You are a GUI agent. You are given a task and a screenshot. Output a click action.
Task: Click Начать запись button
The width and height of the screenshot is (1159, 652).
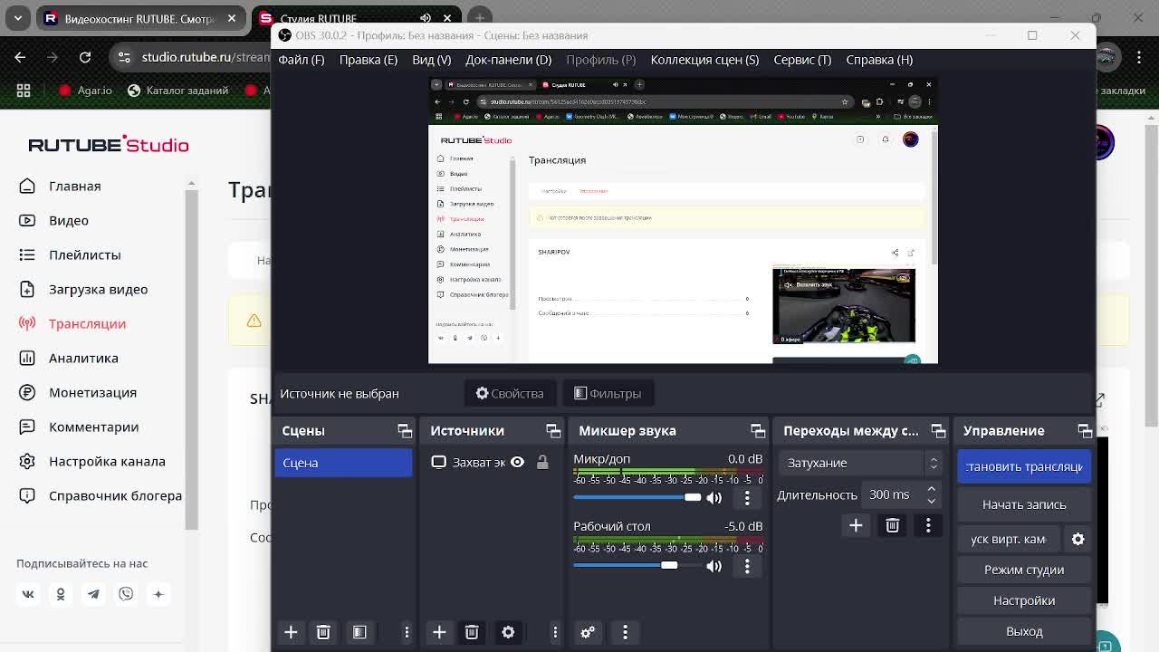click(1024, 504)
